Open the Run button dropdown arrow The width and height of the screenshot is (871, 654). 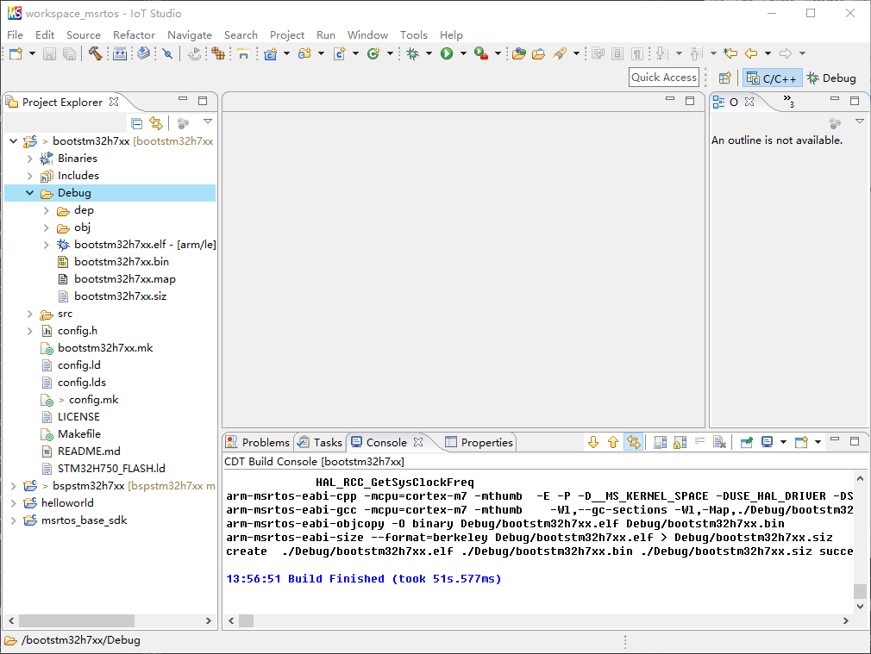point(463,53)
